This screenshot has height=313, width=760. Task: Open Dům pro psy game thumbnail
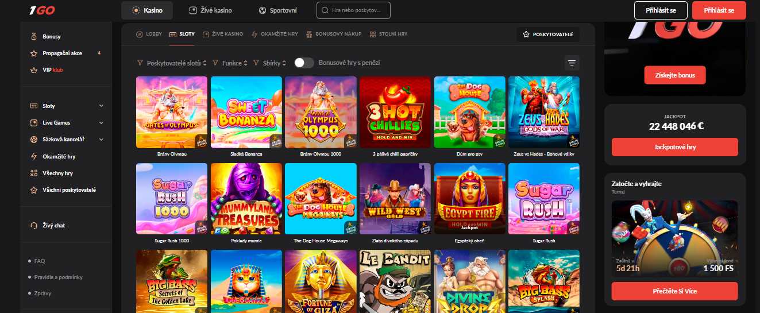point(470,113)
